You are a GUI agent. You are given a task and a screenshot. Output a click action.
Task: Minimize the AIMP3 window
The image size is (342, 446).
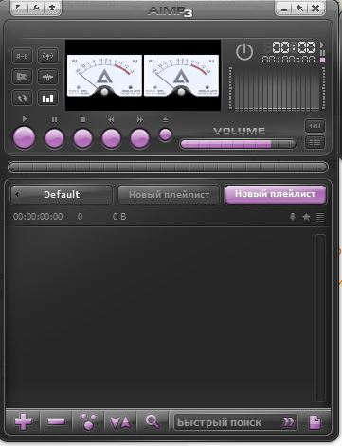(284, 9)
